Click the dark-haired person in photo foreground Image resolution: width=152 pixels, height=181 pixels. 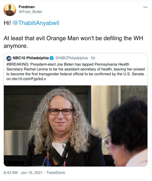tap(127, 132)
